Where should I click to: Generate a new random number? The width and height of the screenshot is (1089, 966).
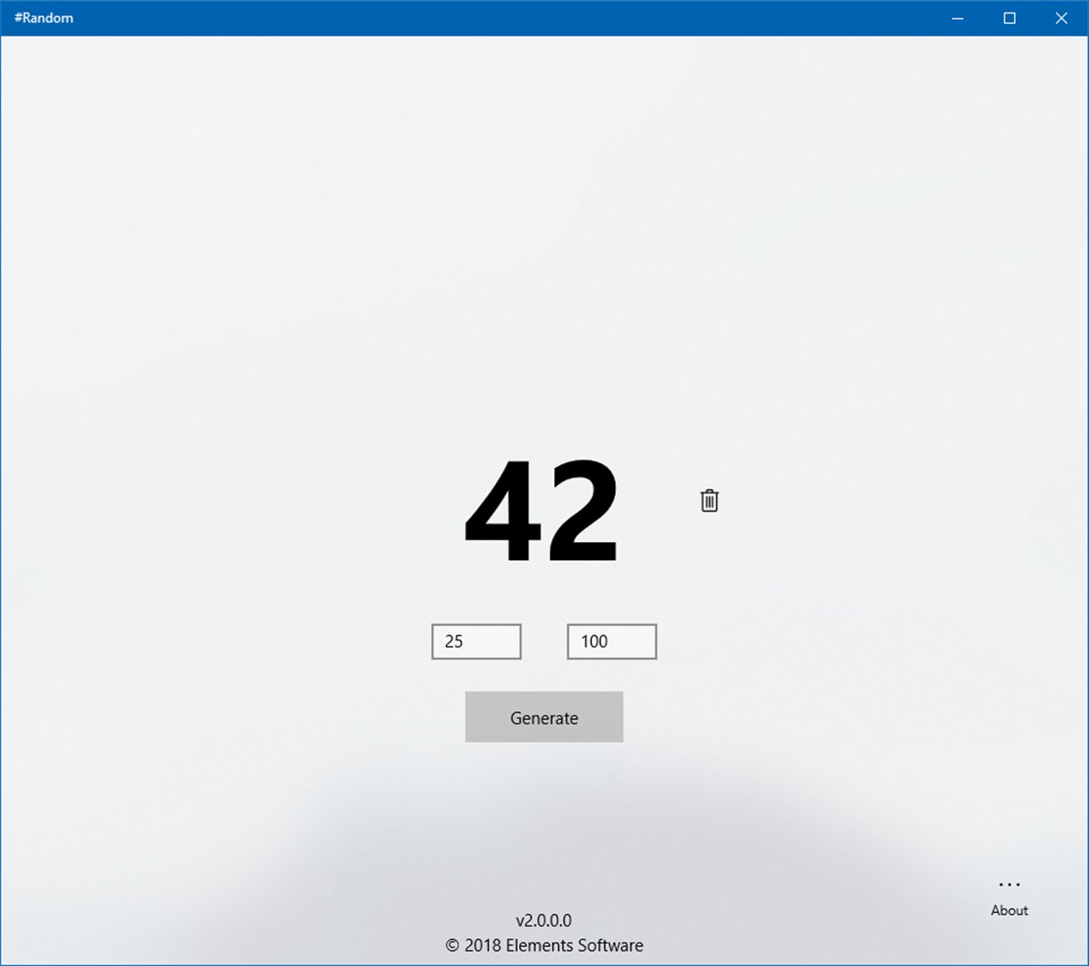coord(544,716)
